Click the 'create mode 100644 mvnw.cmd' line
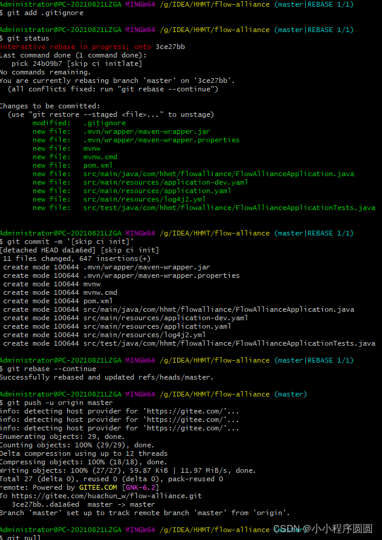 click(x=60, y=292)
